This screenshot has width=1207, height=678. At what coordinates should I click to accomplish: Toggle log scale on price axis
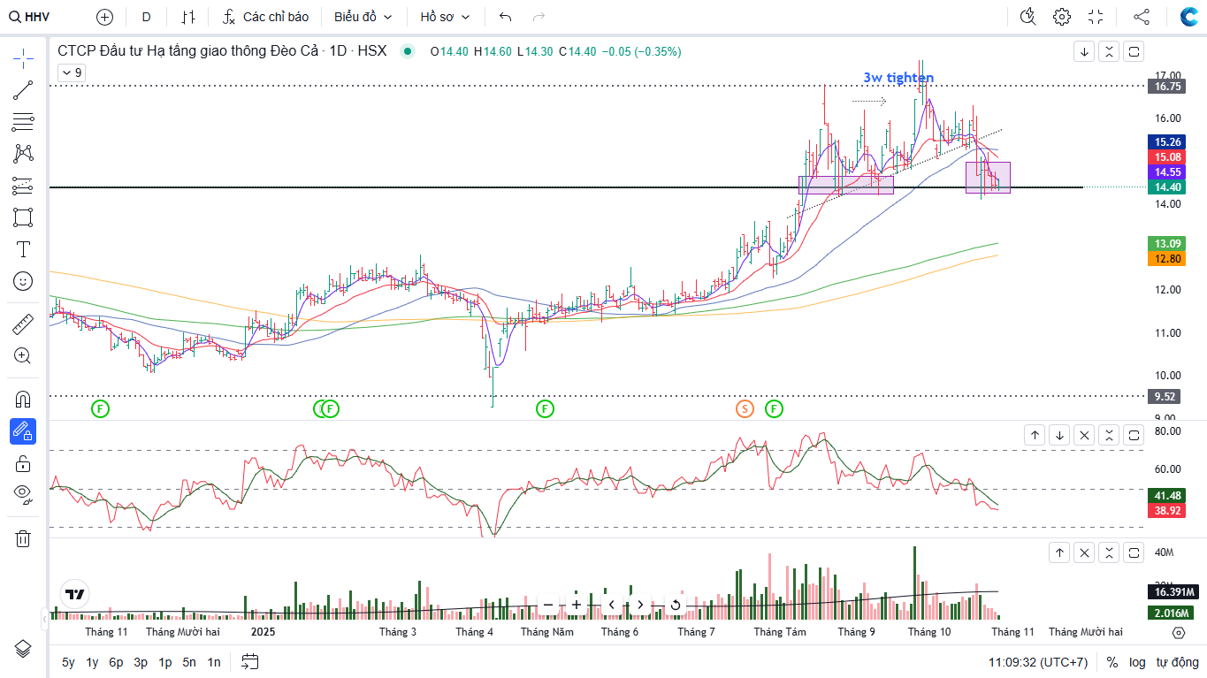1137,662
